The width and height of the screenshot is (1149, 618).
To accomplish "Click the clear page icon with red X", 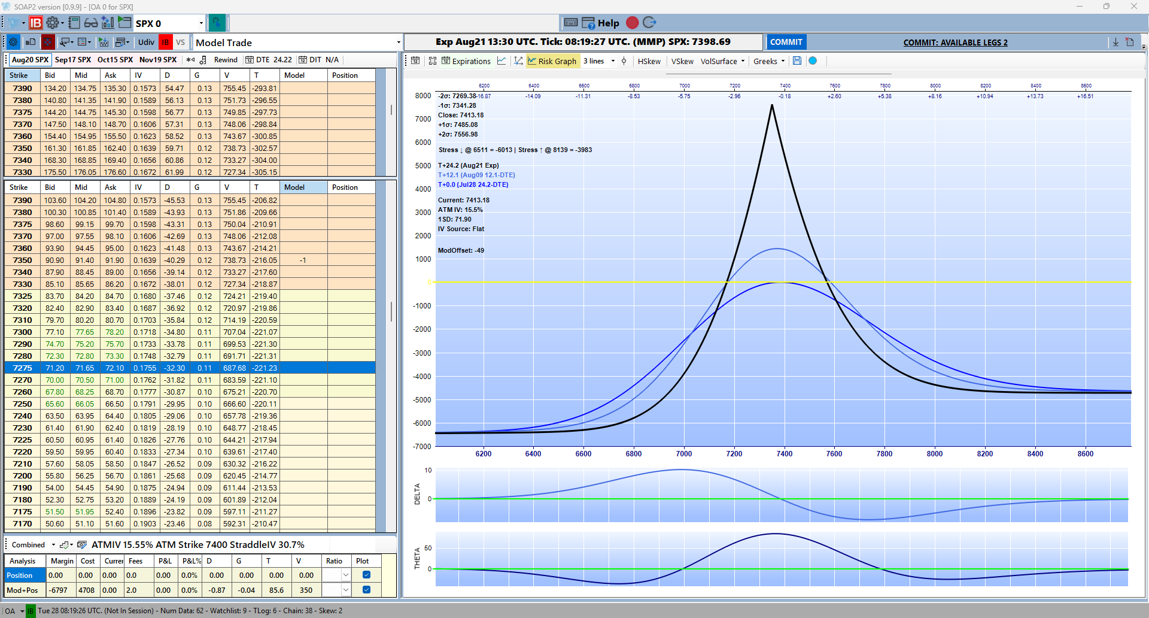I will [1130, 42].
